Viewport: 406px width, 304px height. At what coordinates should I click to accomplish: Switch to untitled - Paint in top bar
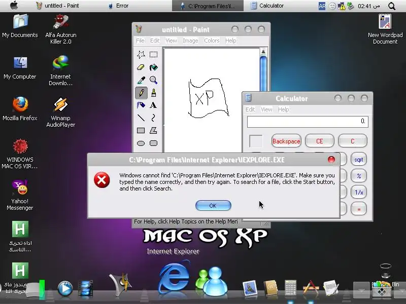point(57,6)
